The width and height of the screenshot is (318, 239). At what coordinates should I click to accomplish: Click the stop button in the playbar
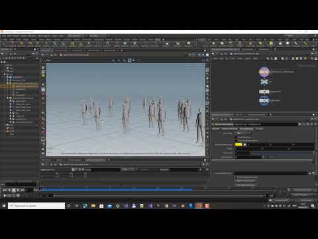(14, 190)
